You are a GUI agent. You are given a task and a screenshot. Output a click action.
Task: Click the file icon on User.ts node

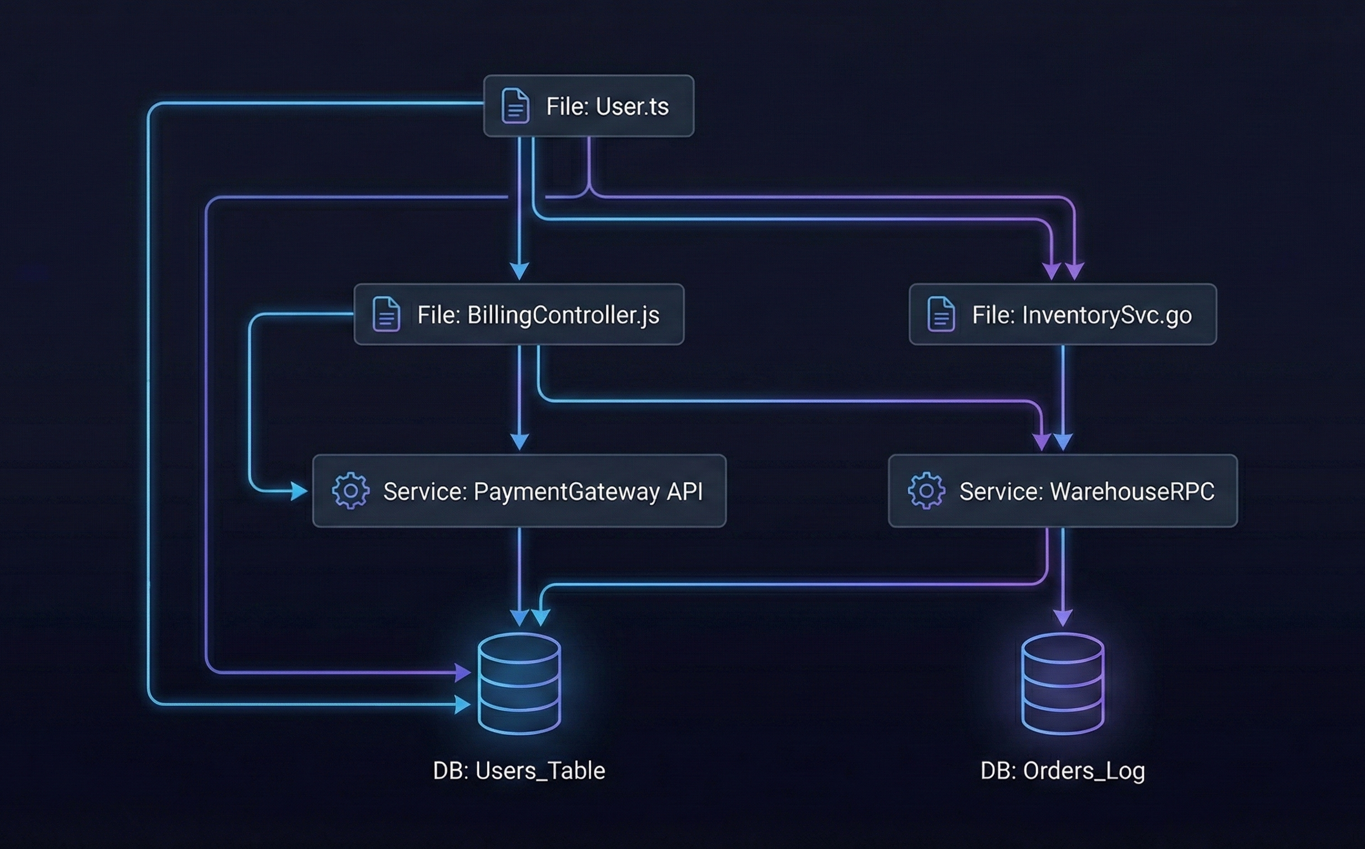[514, 105]
